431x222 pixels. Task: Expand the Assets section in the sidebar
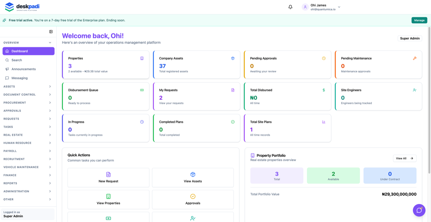click(28, 86)
